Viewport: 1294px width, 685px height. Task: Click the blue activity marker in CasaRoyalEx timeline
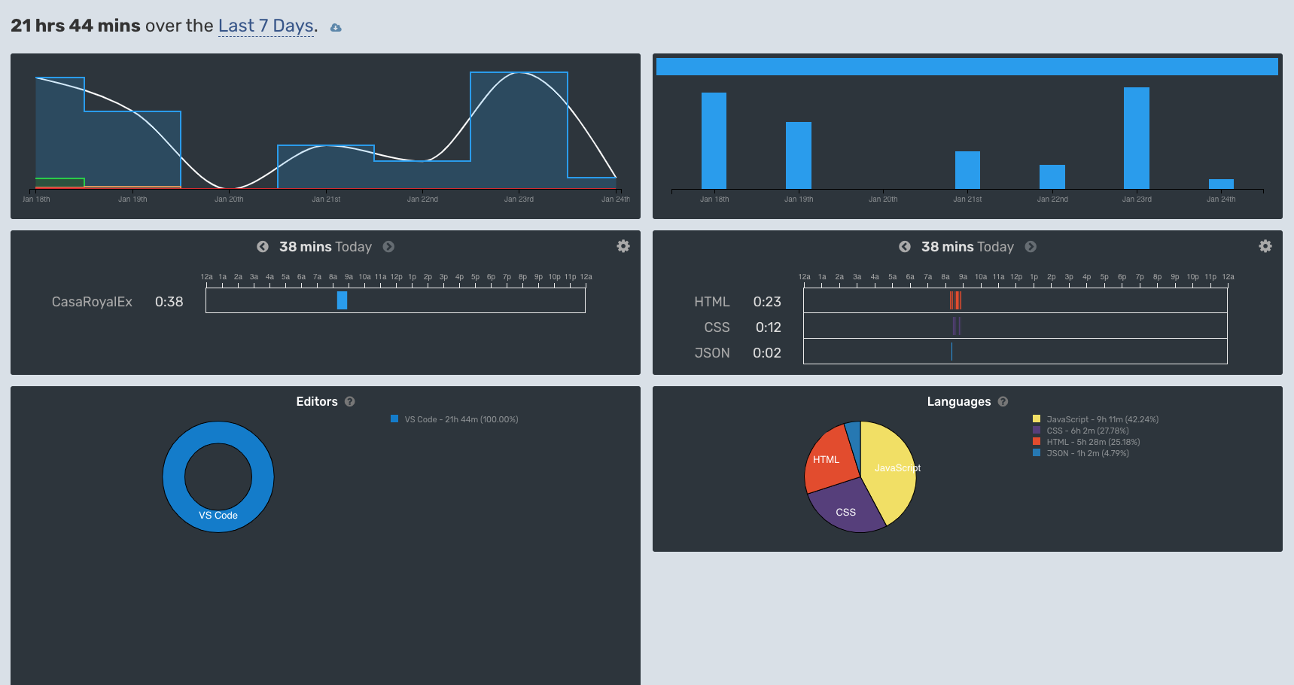coord(343,301)
